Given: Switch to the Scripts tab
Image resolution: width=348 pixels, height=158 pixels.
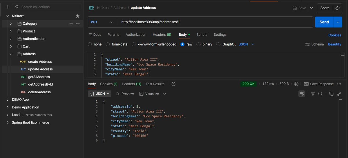Looking at the screenshot, I should click(x=202, y=34).
